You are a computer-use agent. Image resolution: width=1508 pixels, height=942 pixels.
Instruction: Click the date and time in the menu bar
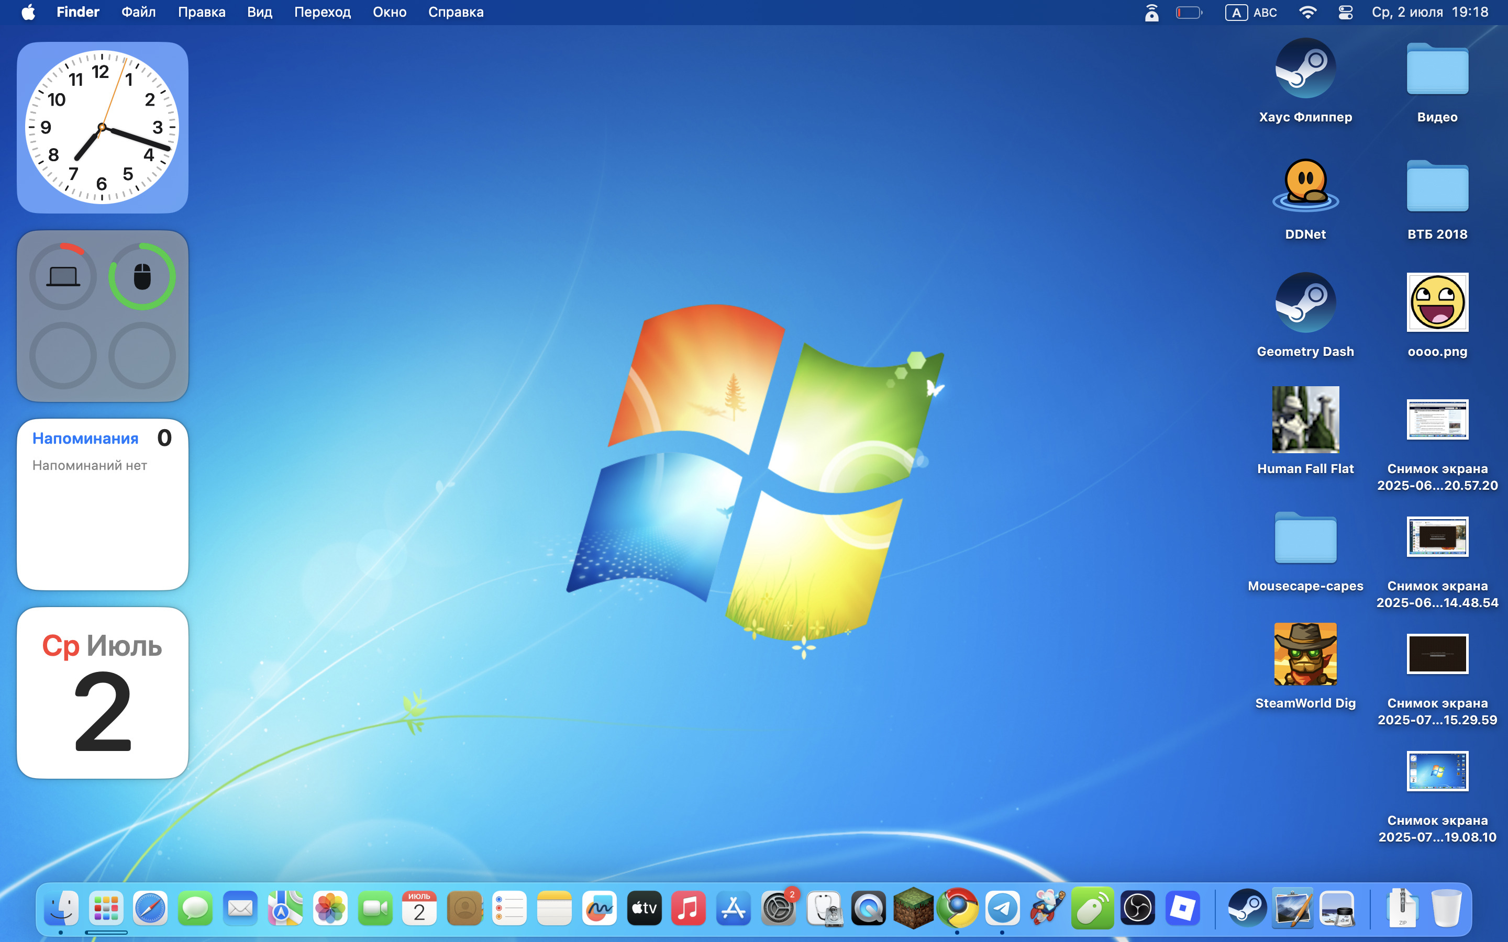click(1429, 13)
